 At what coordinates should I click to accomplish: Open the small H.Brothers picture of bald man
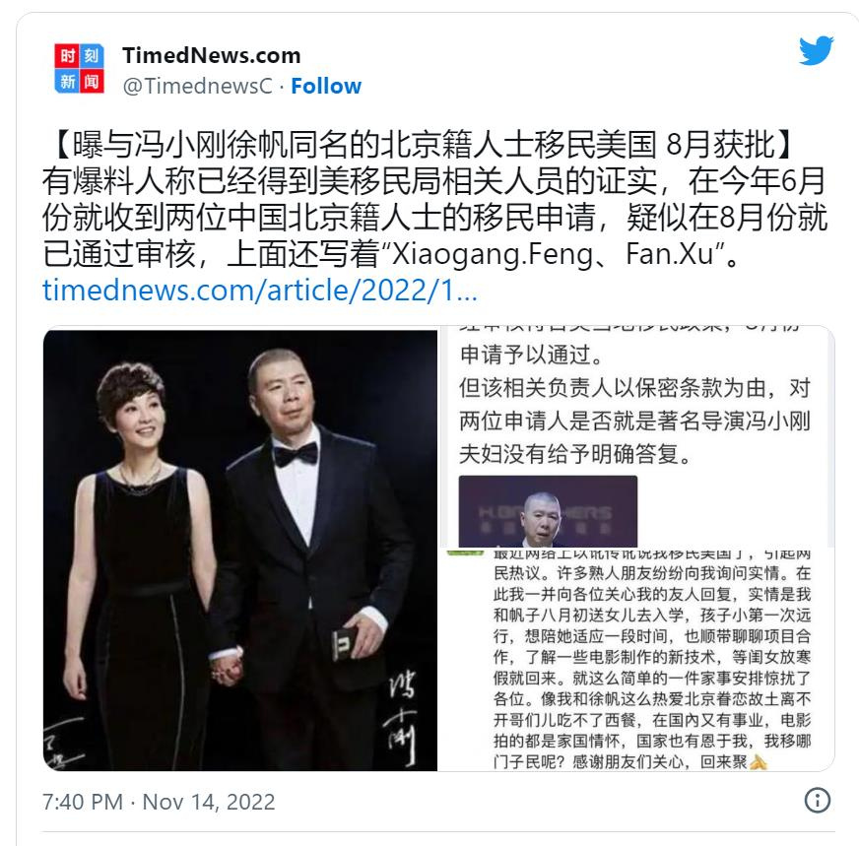[x=548, y=511]
